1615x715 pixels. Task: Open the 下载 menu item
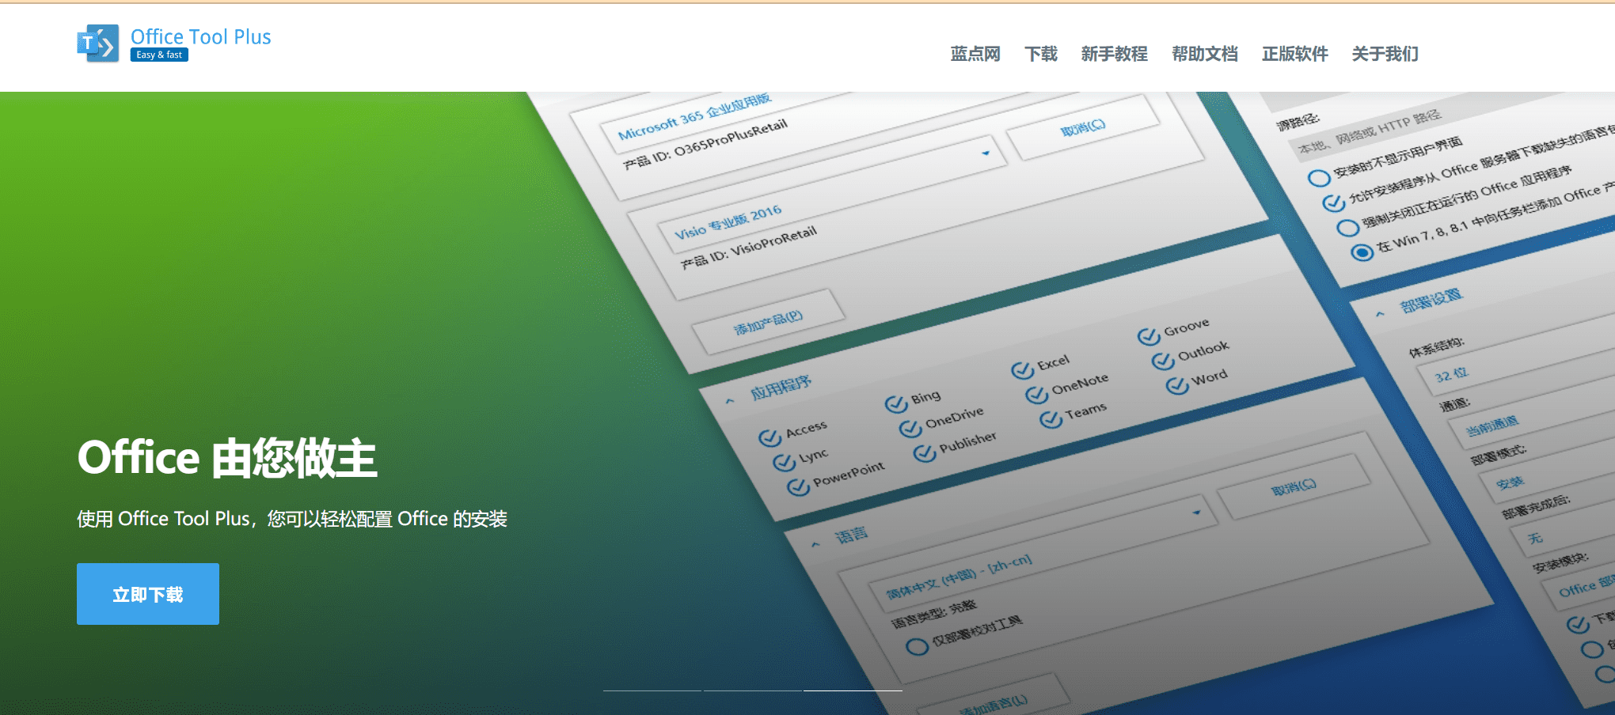coord(1040,53)
